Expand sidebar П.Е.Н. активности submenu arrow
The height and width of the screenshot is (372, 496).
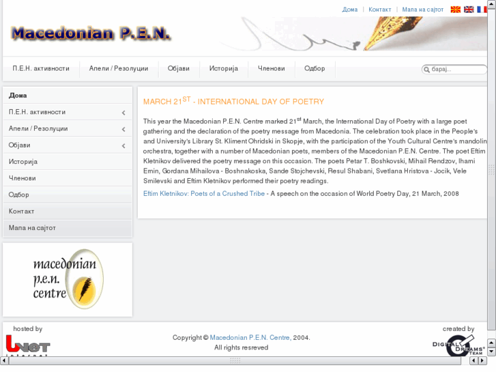click(123, 113)
